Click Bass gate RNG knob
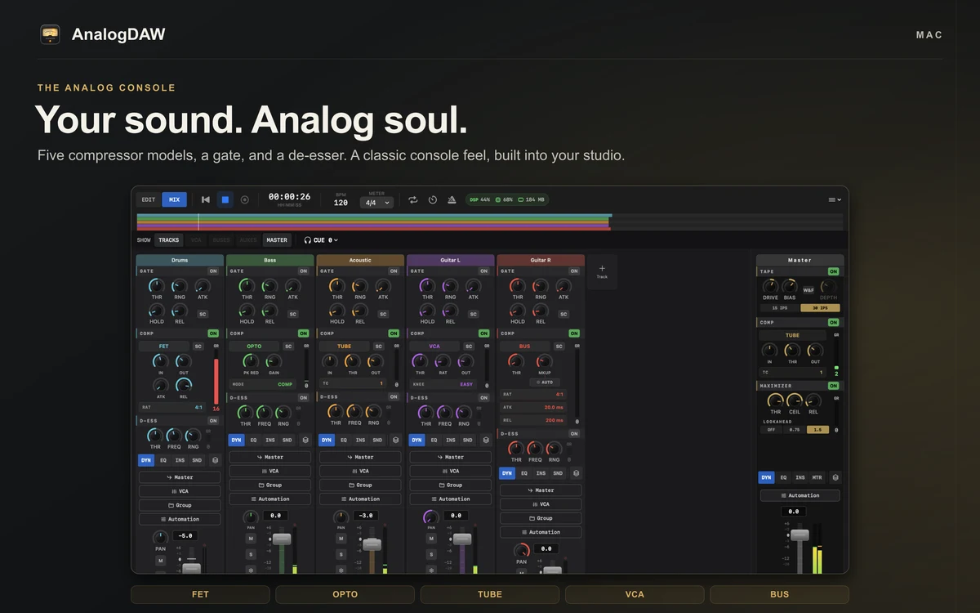 269,286
